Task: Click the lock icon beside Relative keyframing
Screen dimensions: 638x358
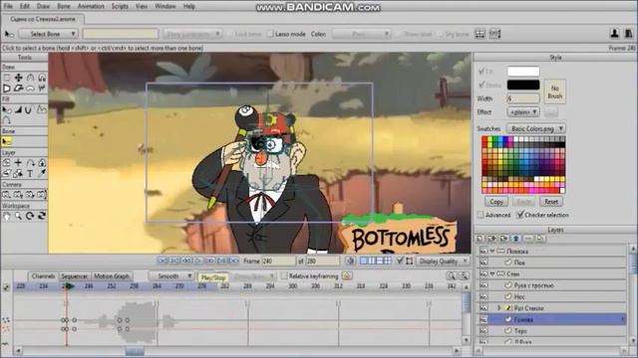Action: pos(347,276)
